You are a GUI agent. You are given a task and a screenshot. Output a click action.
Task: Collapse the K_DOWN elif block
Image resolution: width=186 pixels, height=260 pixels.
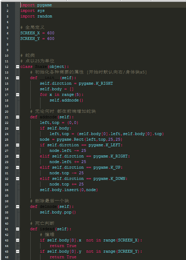(17, 178)
